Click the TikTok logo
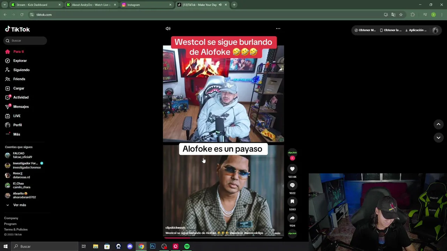This screenshot has height=251, width=447. (x=17, y=29)
